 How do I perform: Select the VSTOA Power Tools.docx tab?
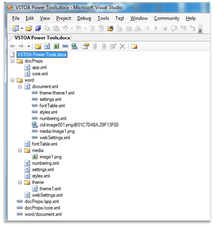[x=42, y=38]
